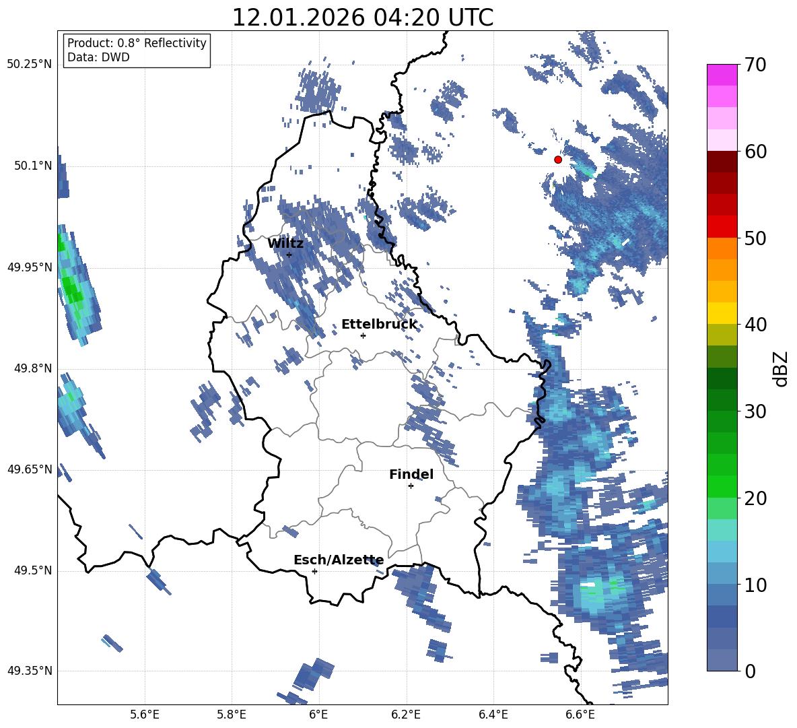Click the 49.8°N latitude label
This screenshot has height=728, width=797.
[33, 368]
